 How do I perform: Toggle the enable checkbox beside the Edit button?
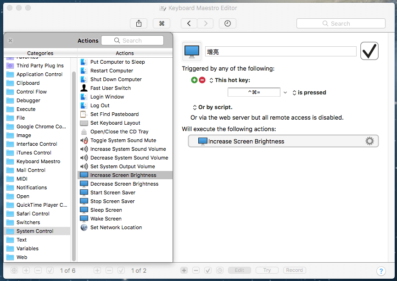point(207,270)
